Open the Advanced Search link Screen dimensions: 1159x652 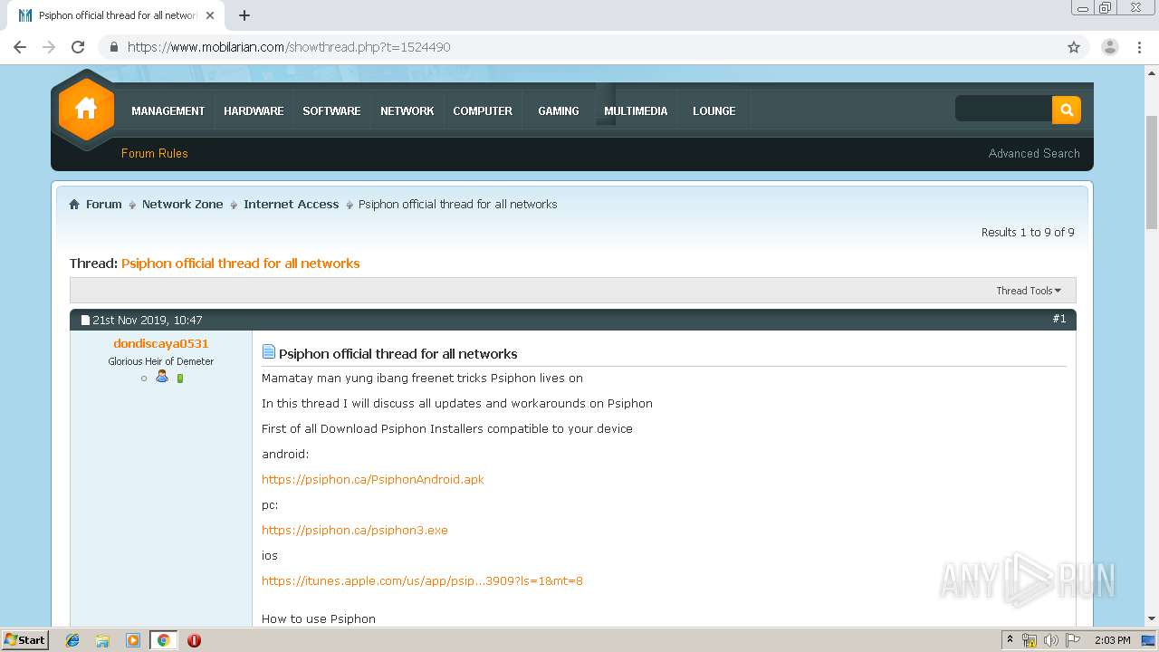pos(1034,154)
